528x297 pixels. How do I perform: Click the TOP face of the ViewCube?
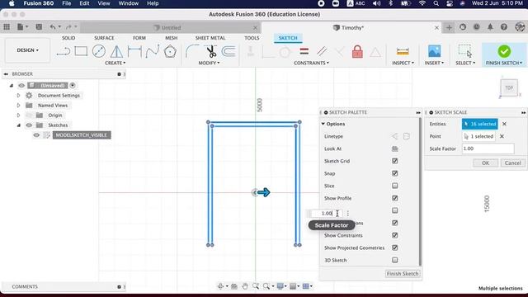click(509, 88)
